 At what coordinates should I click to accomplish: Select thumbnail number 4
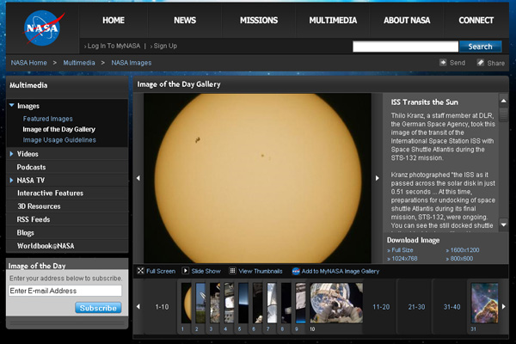point(229,303)
